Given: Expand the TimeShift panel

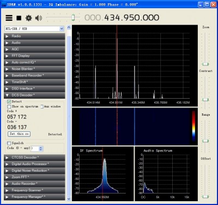Looking at the screenshot, I should coord(34,82).
